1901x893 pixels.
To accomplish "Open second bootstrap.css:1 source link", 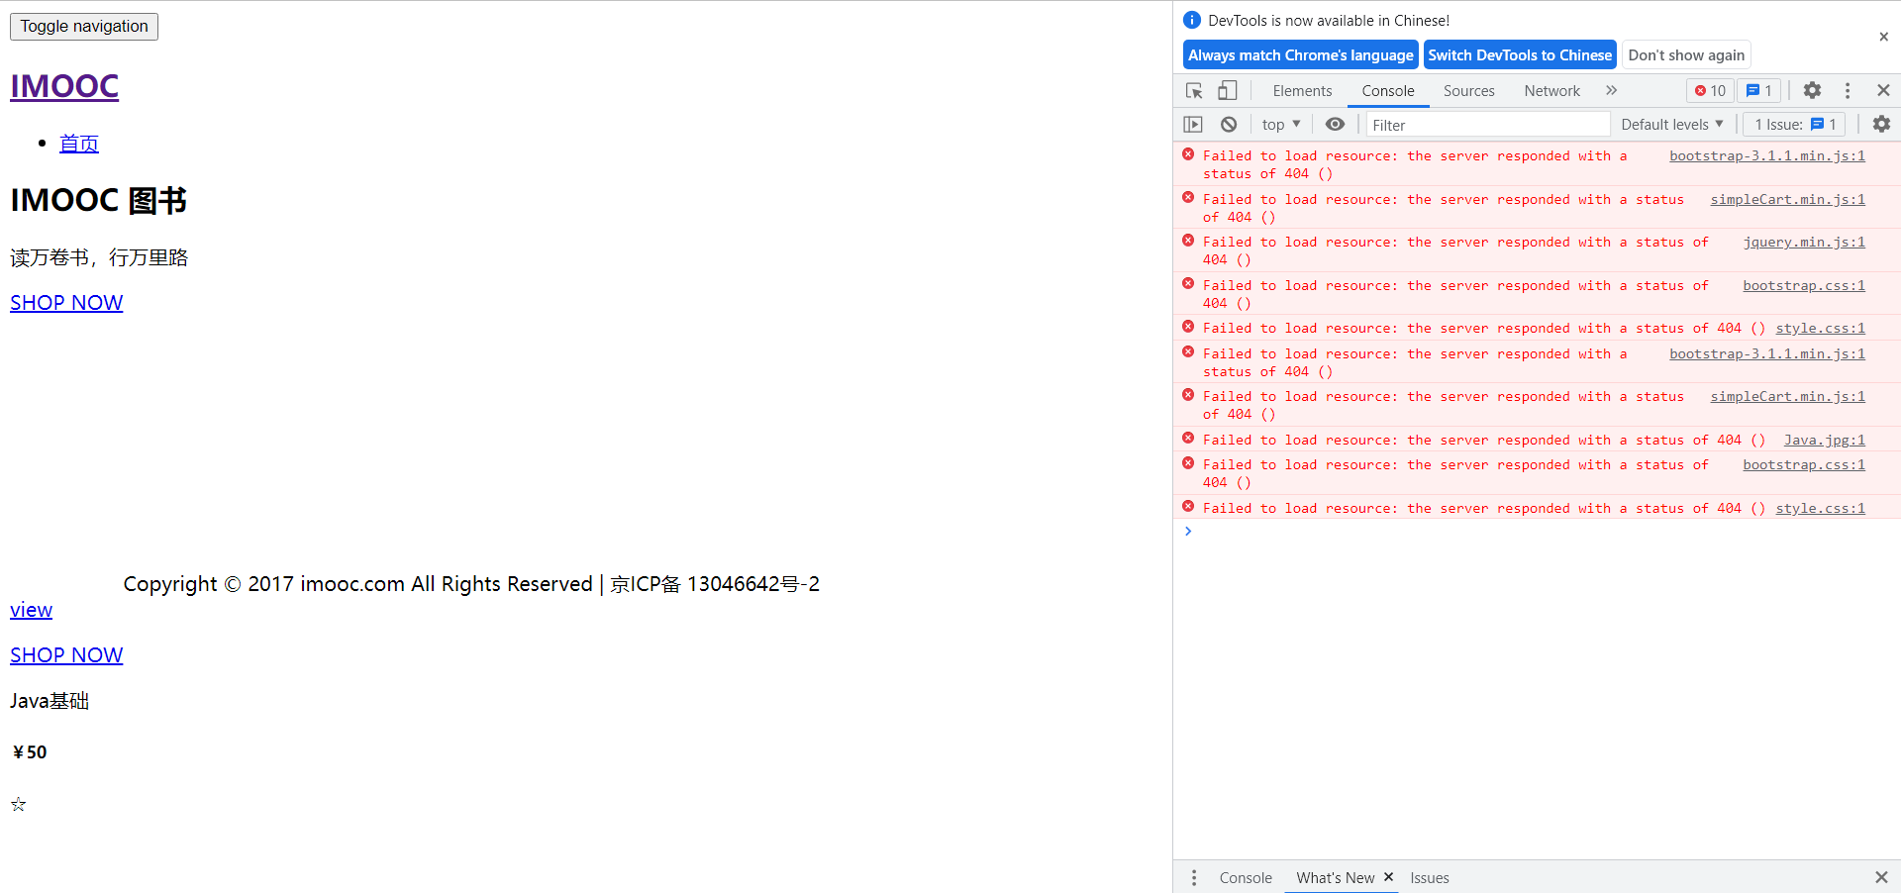I will (x=1804, y=464).
